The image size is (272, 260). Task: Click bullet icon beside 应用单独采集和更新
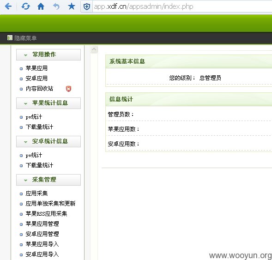click(21, 204)
